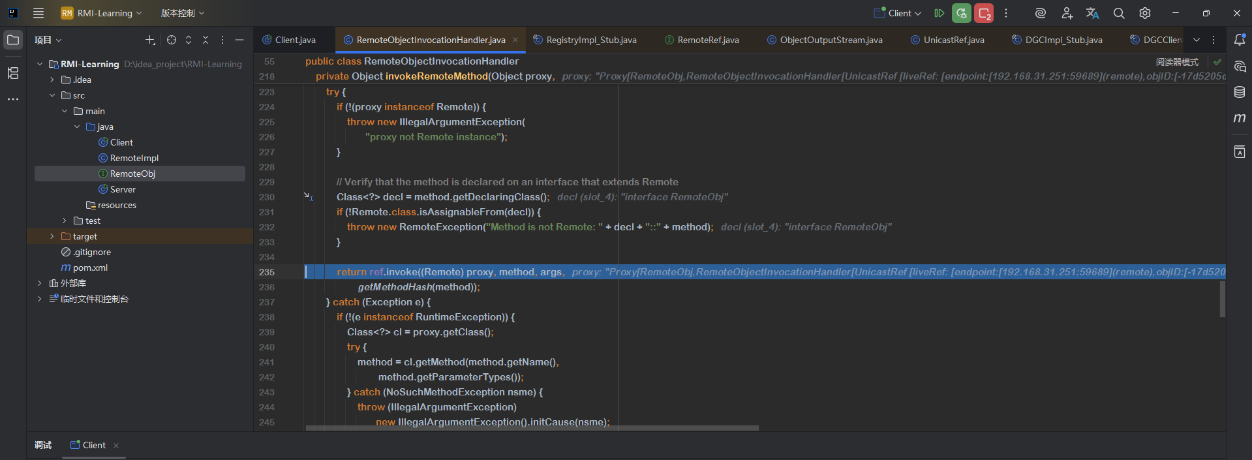This screenshot has width=1252, height=460.
Task: Switch to the RemoteRef.java tab
Action: pyautogui.click(x=707, y=40)
